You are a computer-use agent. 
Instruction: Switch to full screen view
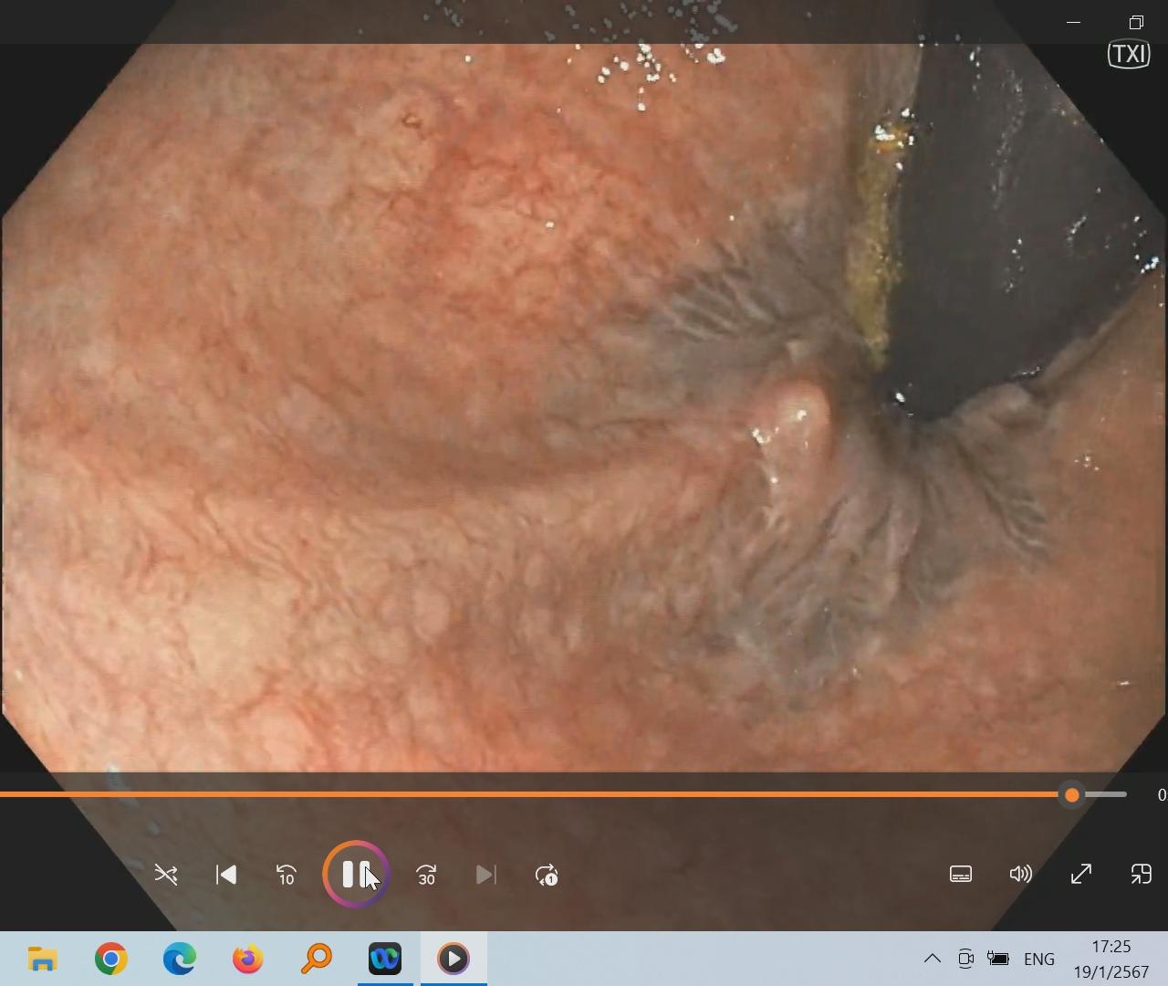click(1081, 875)
